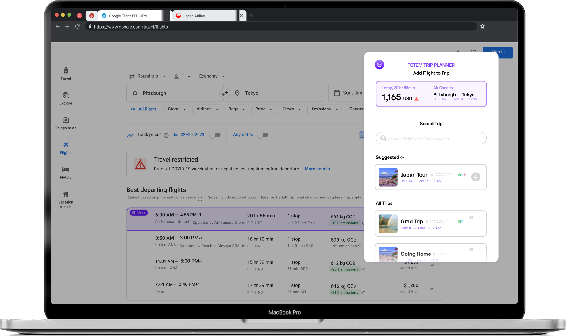
Task: Switch to Google Flight PIT - JPN tab
Action: [x=131, y=16]
